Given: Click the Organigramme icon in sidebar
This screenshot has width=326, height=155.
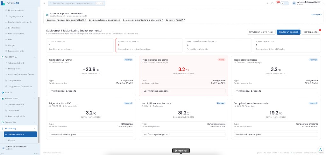Looking at the screenshot, I should coord(6,16).
